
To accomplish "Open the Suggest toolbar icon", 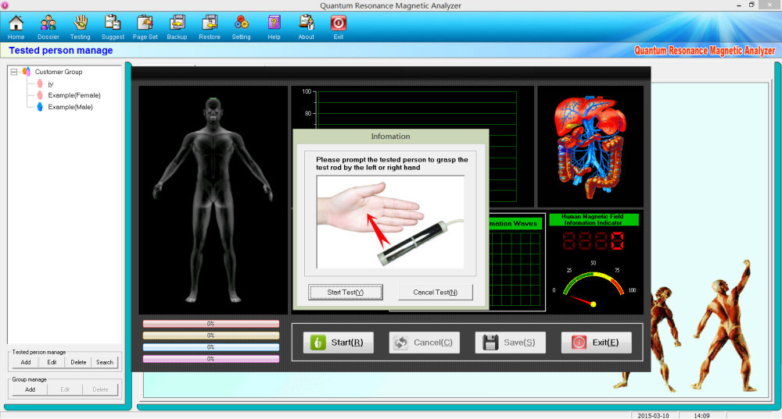I will [113, 24].
